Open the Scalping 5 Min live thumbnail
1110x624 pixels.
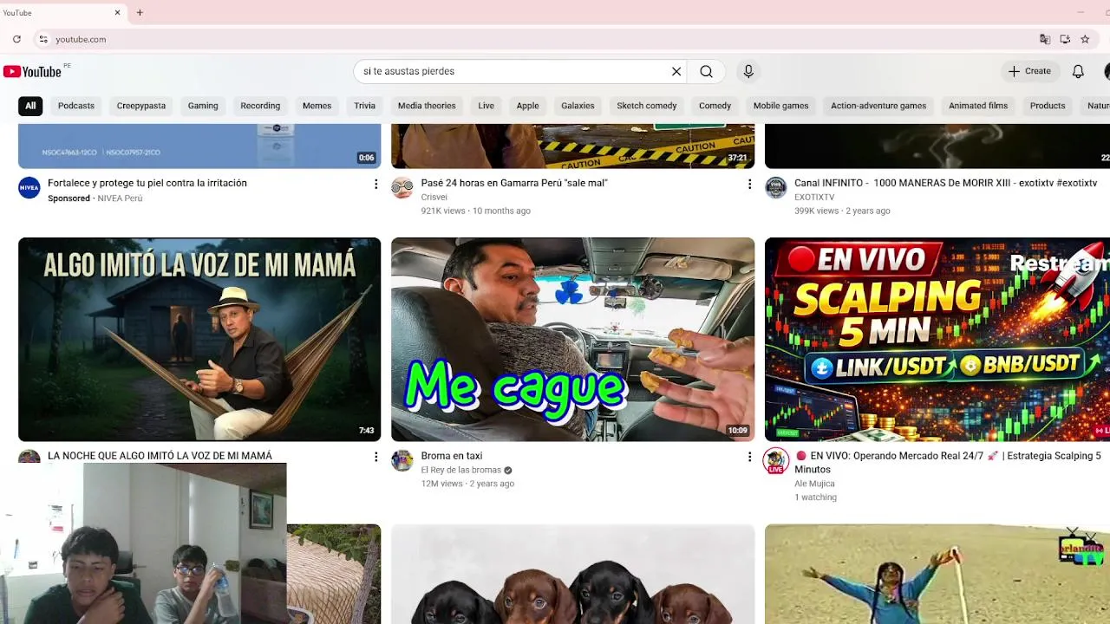937,340
